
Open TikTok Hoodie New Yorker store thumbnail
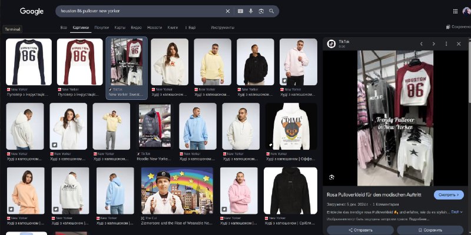[154, 126]
